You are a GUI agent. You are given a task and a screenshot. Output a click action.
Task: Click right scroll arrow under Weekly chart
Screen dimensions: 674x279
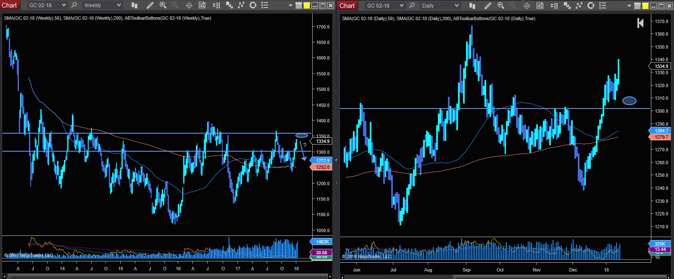pos(330,276)
